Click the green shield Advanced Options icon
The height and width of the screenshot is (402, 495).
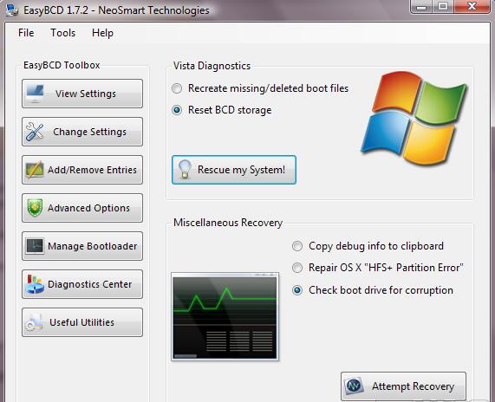pos(35,208)
